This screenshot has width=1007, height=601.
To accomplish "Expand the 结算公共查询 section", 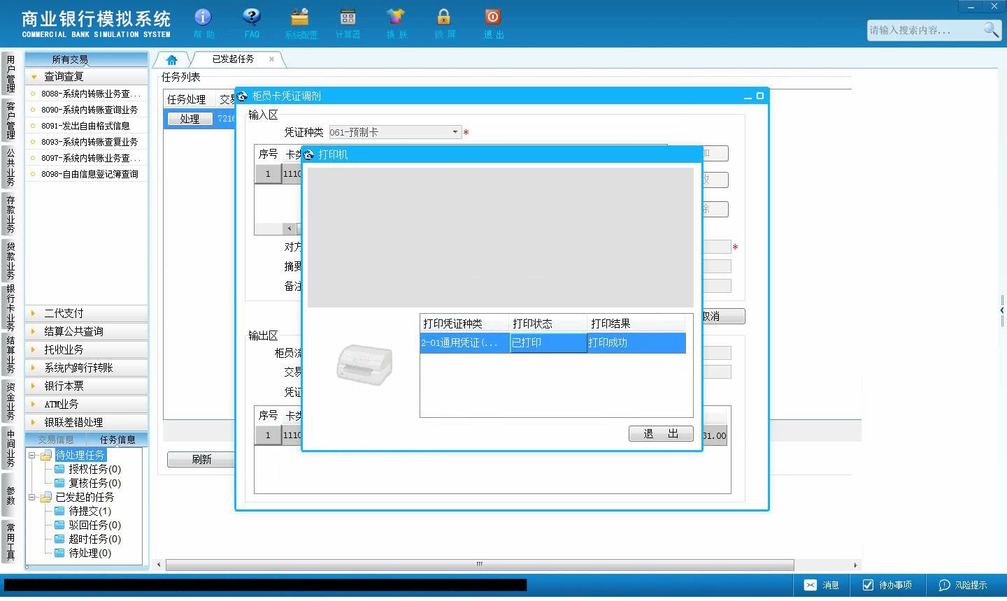I will point(87,331).
